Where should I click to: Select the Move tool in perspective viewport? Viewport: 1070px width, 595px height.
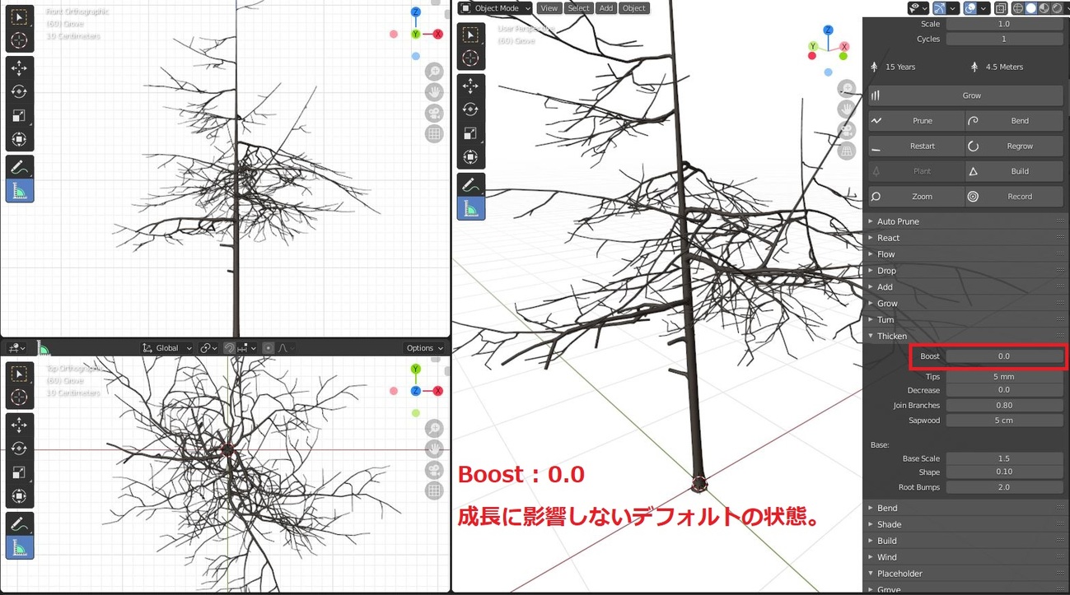coord(470,86)
